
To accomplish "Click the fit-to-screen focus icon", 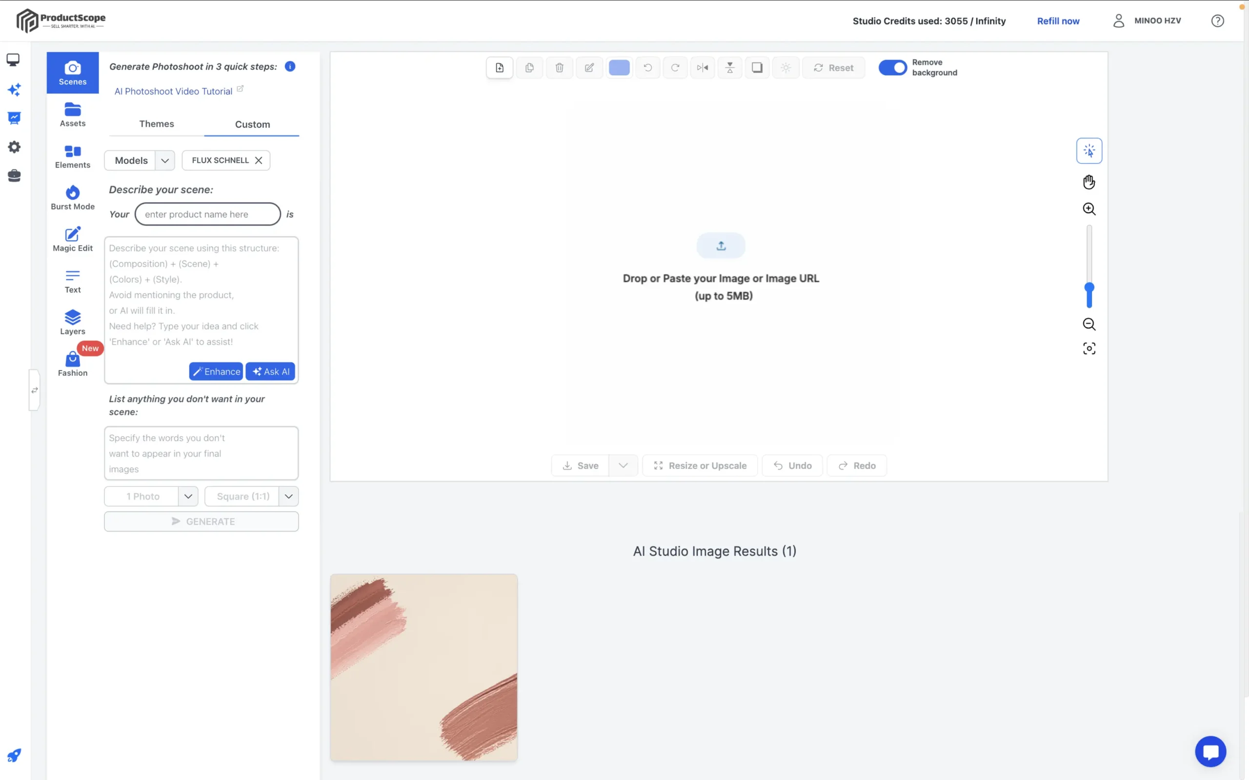I will (x=1089, y=349).
